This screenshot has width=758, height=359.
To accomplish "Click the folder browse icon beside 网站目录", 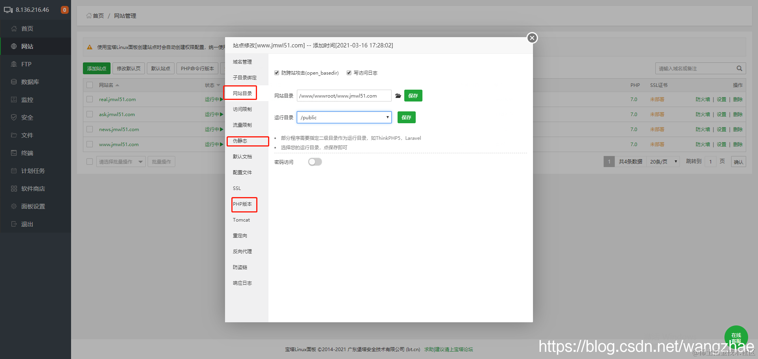I will [398, 96].
